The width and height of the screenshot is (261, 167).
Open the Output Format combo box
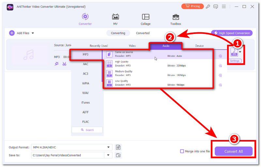[x=72, y=147]
